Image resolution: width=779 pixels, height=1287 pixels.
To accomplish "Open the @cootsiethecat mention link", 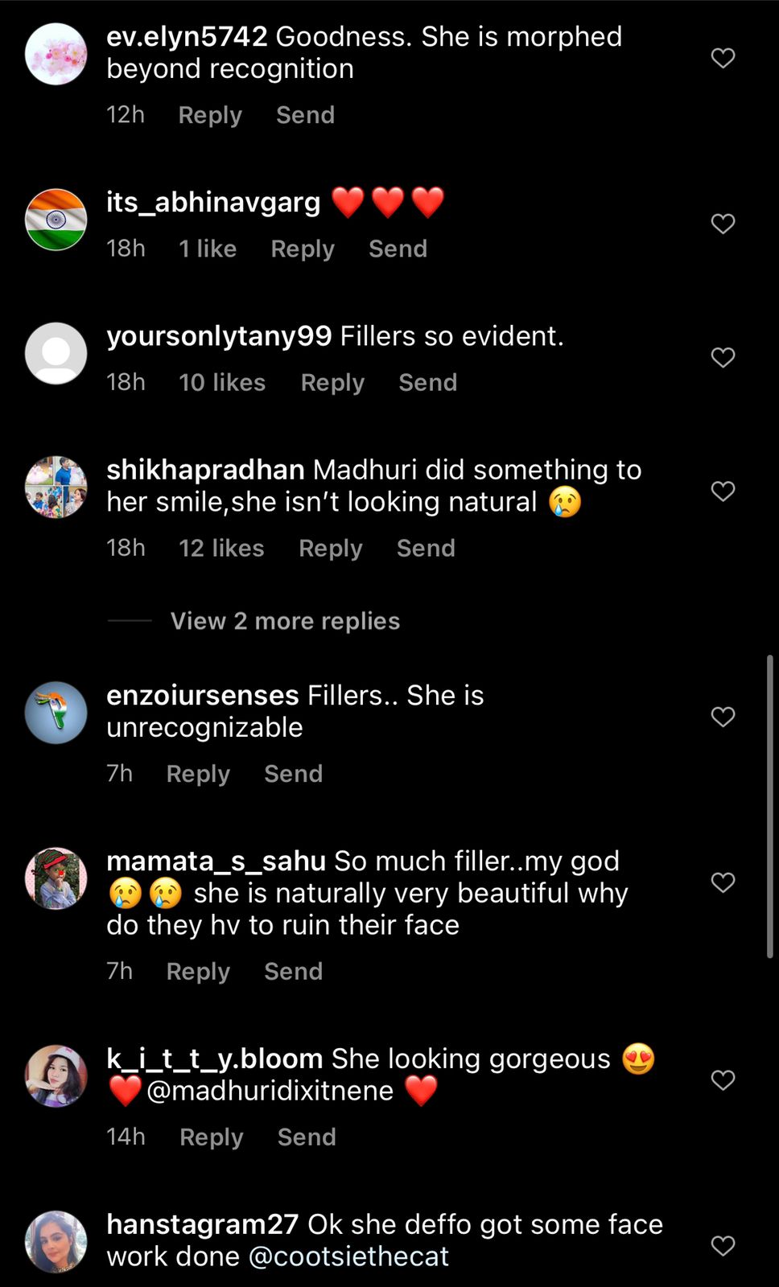I will tap(348, 1257).
